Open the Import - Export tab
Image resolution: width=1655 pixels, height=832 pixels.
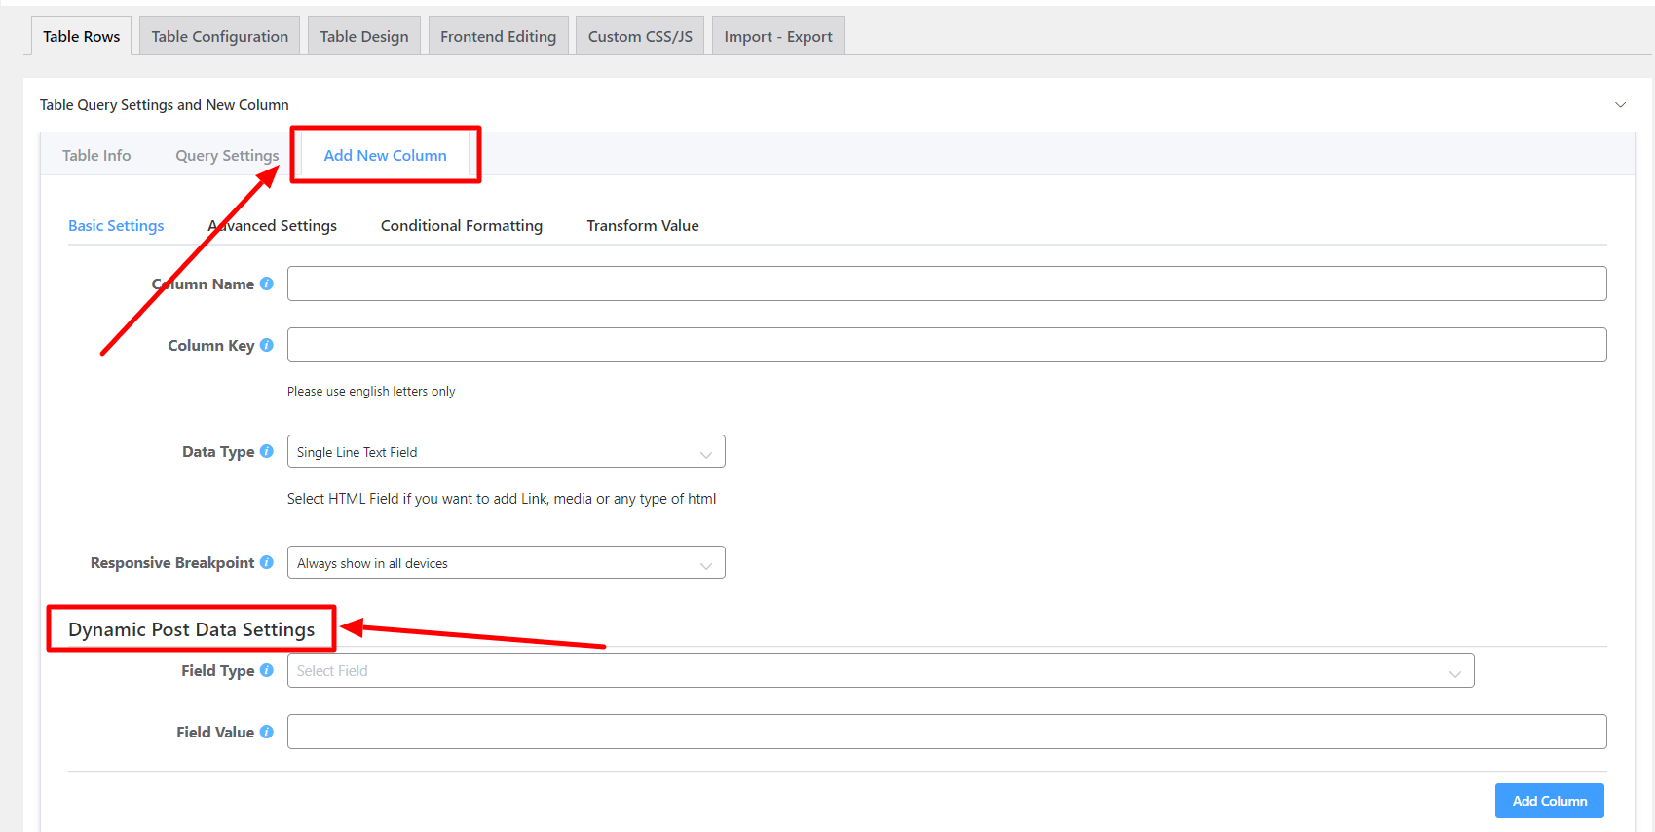point(778,36)
